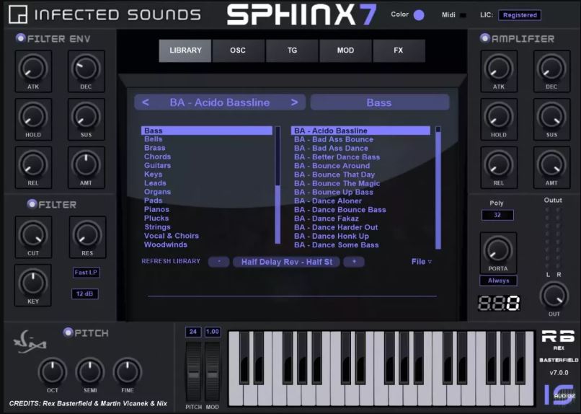This screenshot has height=414, width=581.
Task: Click the category list scrollbar
Action: pyautogui.click(x=278, y=185)
